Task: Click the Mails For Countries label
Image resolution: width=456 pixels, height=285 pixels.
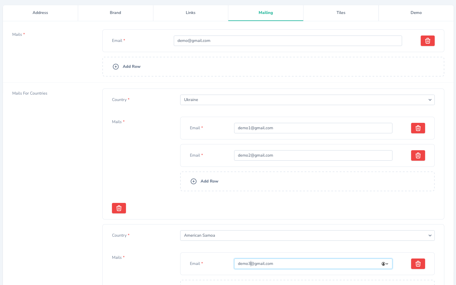Action: (30, 93)
